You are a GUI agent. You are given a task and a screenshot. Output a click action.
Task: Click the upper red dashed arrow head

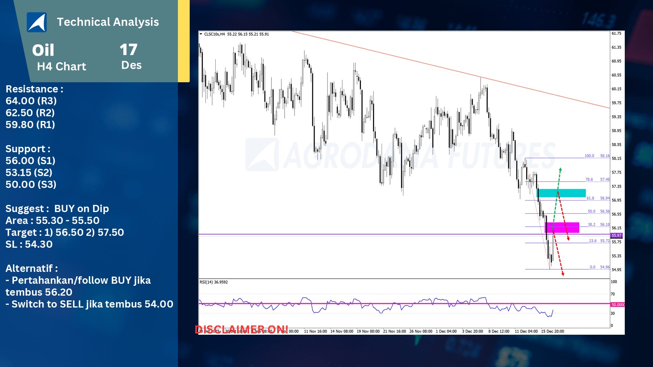[568, 239]
